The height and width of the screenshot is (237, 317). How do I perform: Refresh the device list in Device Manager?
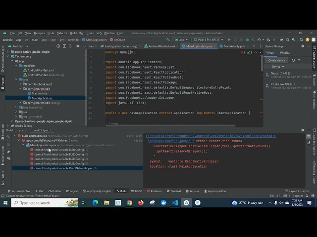coord(293,60)
